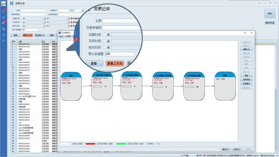Click the 变更记录 window title icon
Screen dimensions: 279x157
pos(12,3)
